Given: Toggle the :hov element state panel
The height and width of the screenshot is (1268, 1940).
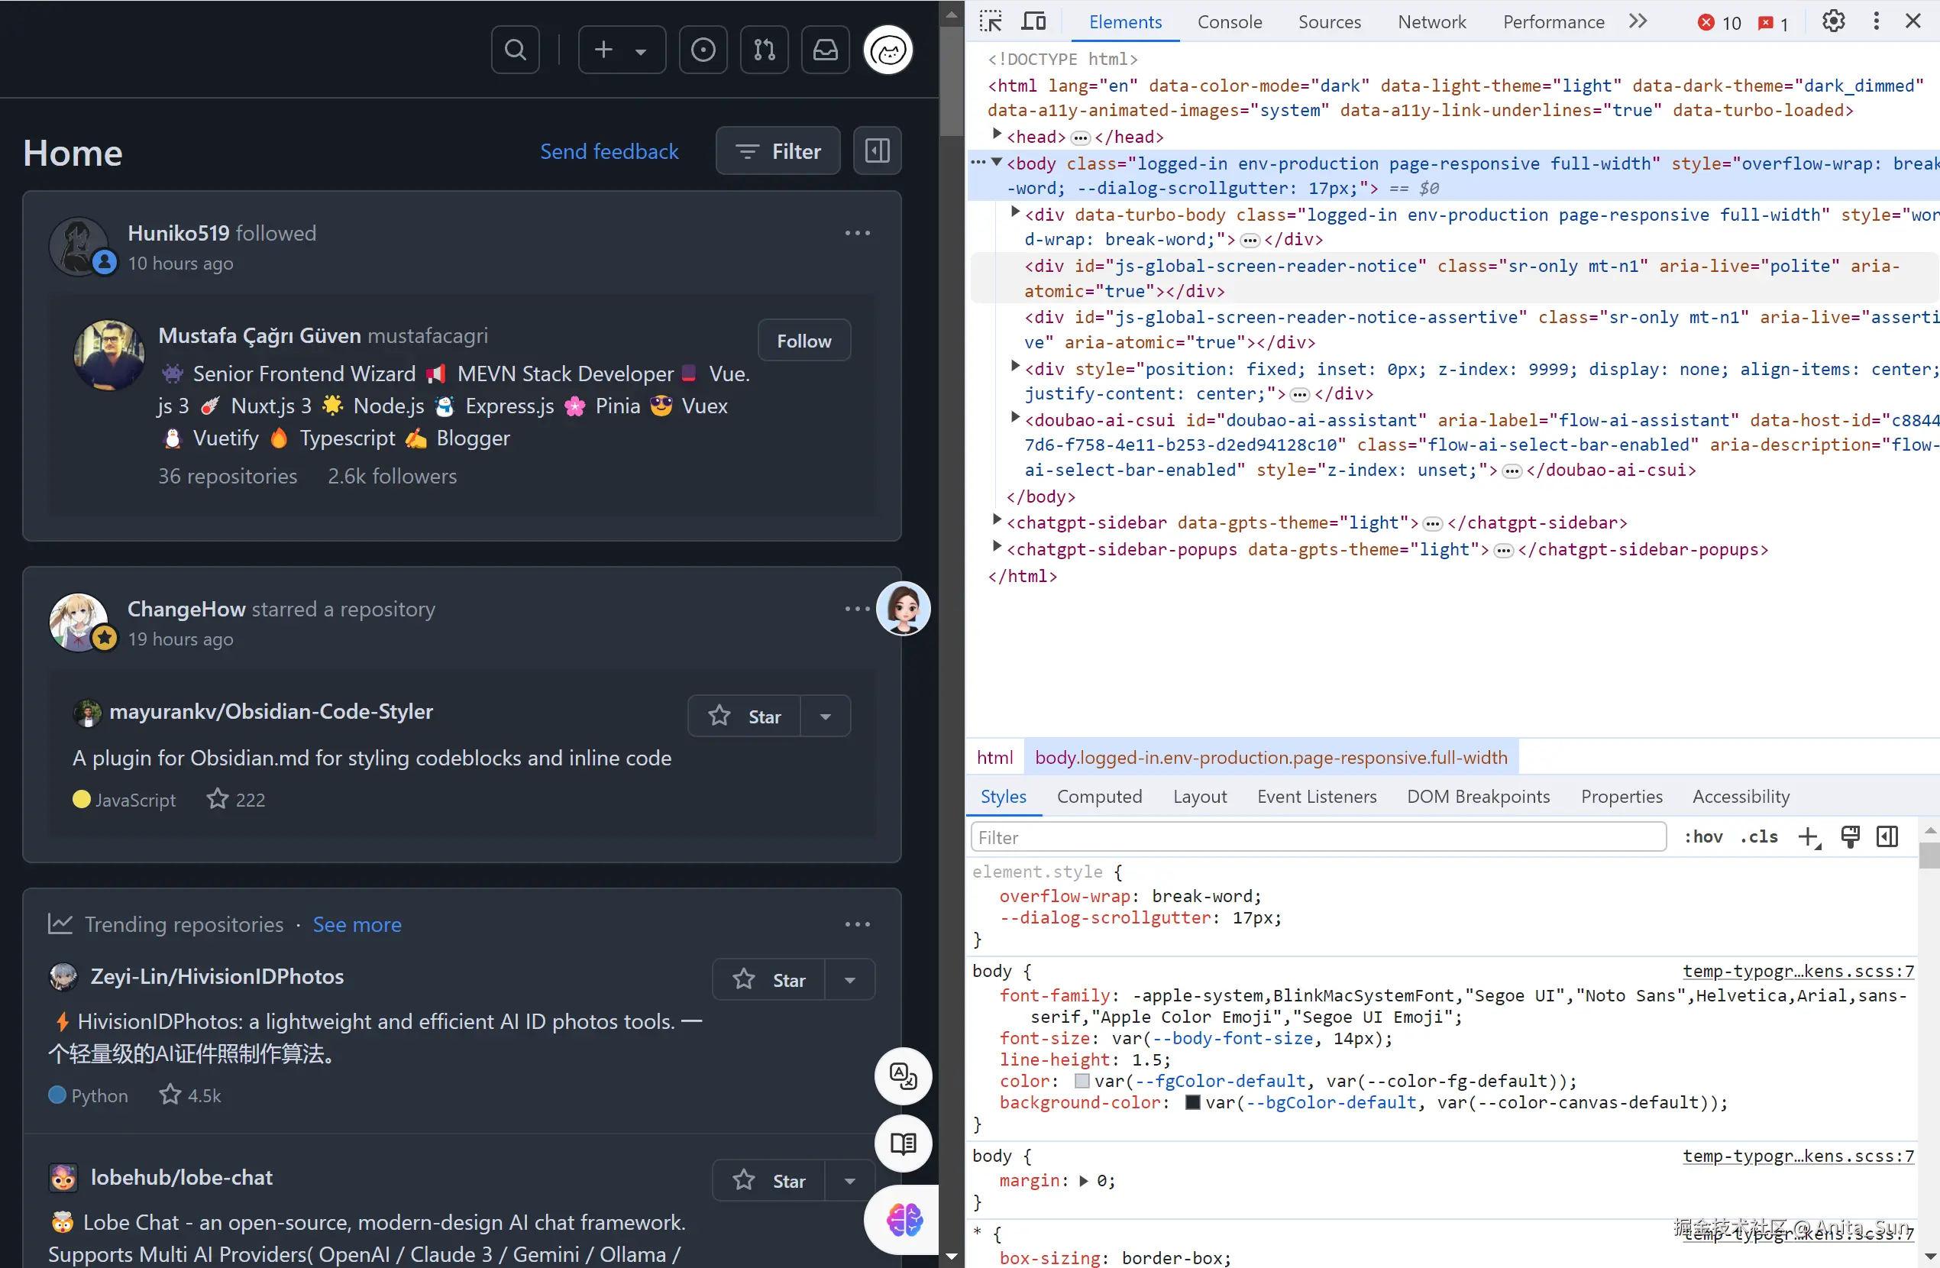Looking at the screenshot, I should 1702,836.
